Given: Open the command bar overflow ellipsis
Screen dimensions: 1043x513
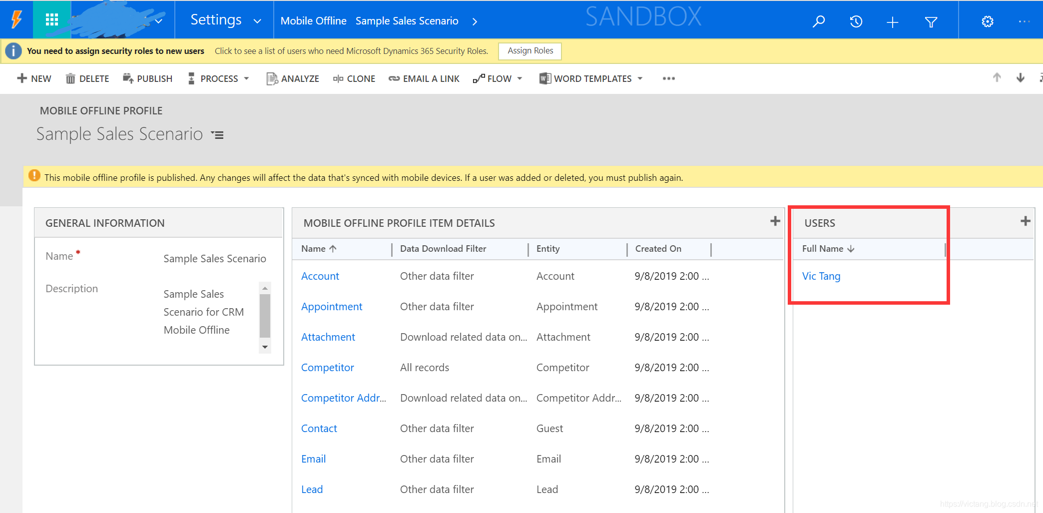Looking at the screenshot, I should pos(669,78).
